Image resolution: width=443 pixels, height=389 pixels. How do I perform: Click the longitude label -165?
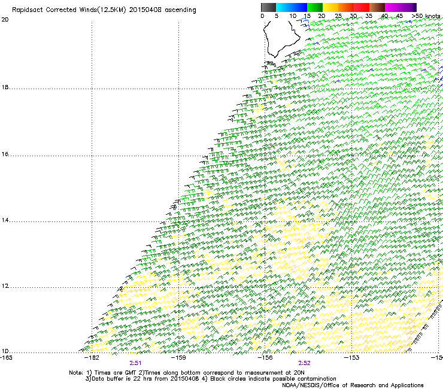tap(6, 358)
